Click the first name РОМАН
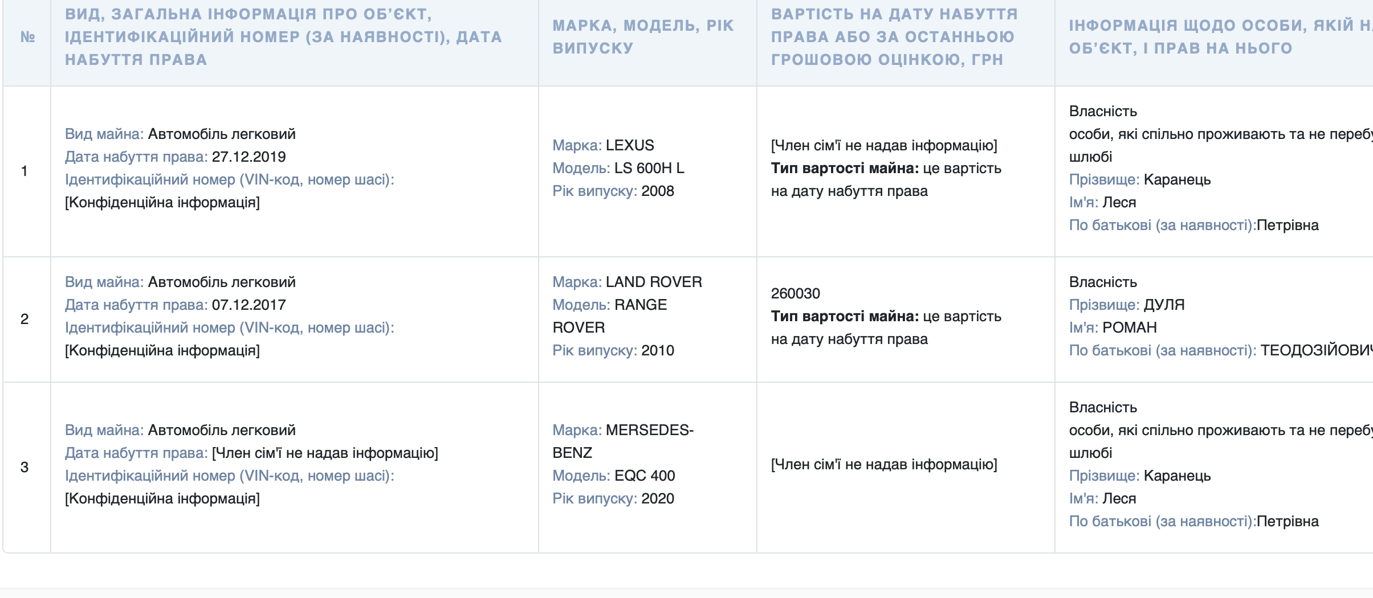The image size is (1373, 598). 1129,327
